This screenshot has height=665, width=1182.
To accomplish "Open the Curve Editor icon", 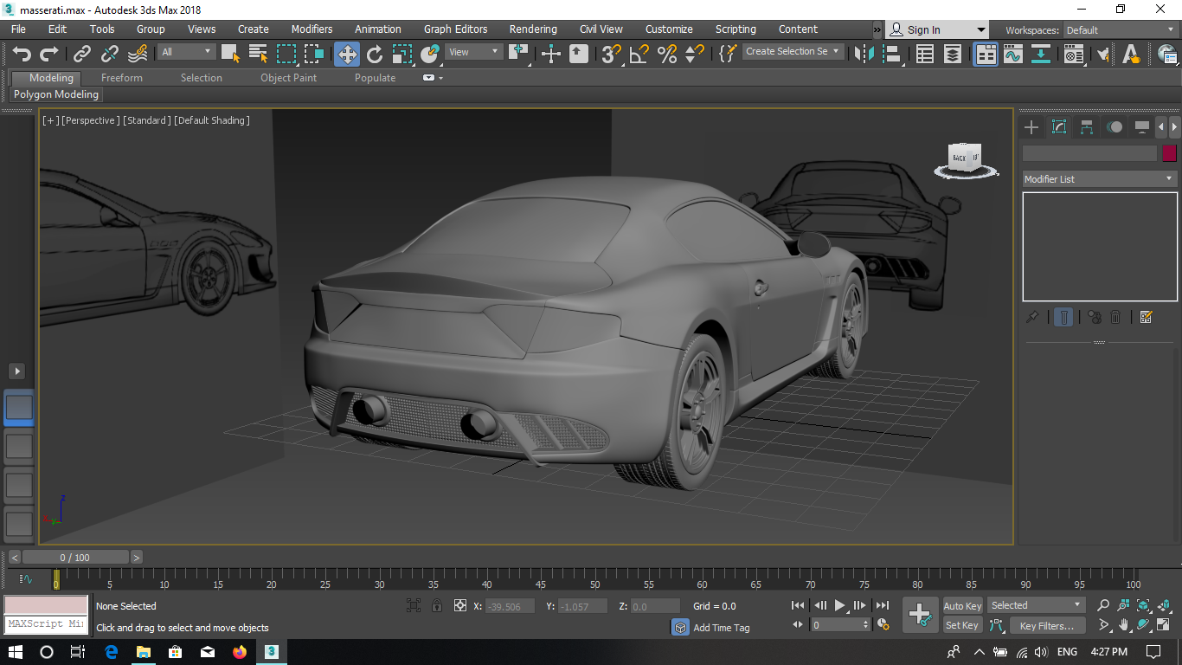I will pos(1013,55).
